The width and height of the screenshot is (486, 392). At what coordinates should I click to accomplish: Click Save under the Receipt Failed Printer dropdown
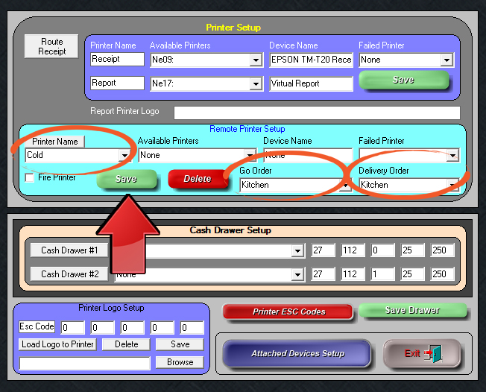[x=403, y=80]
